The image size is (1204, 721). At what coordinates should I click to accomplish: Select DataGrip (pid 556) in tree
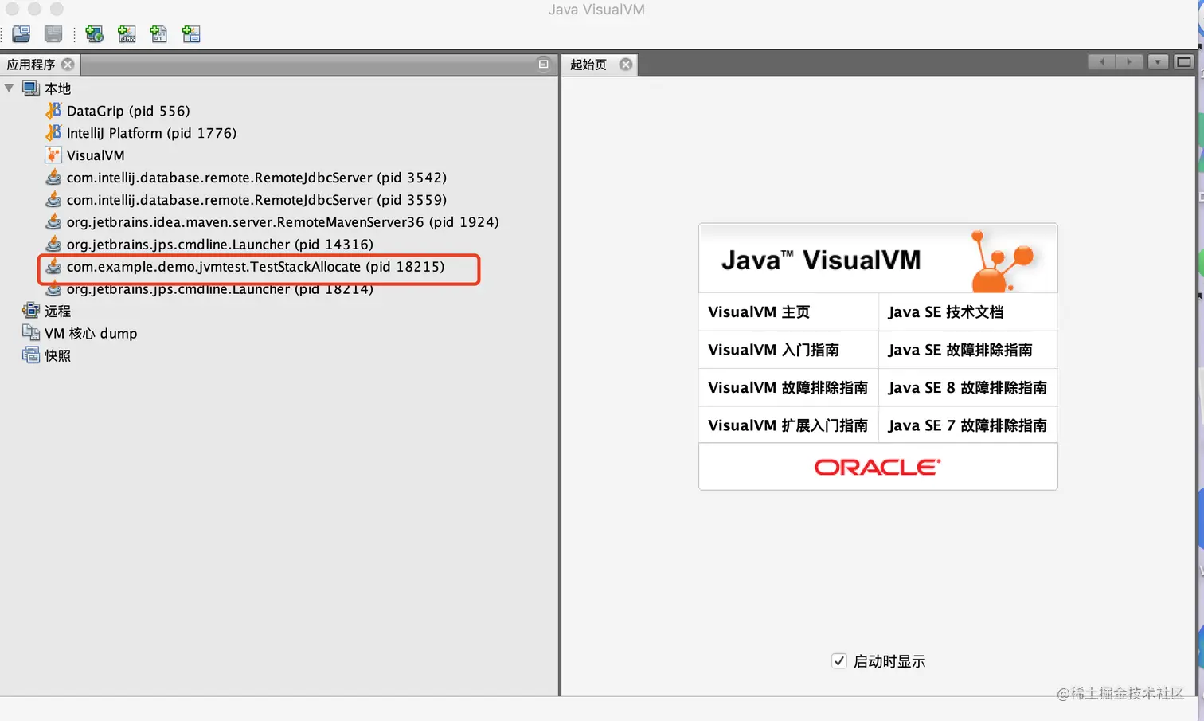coord(128,111)
